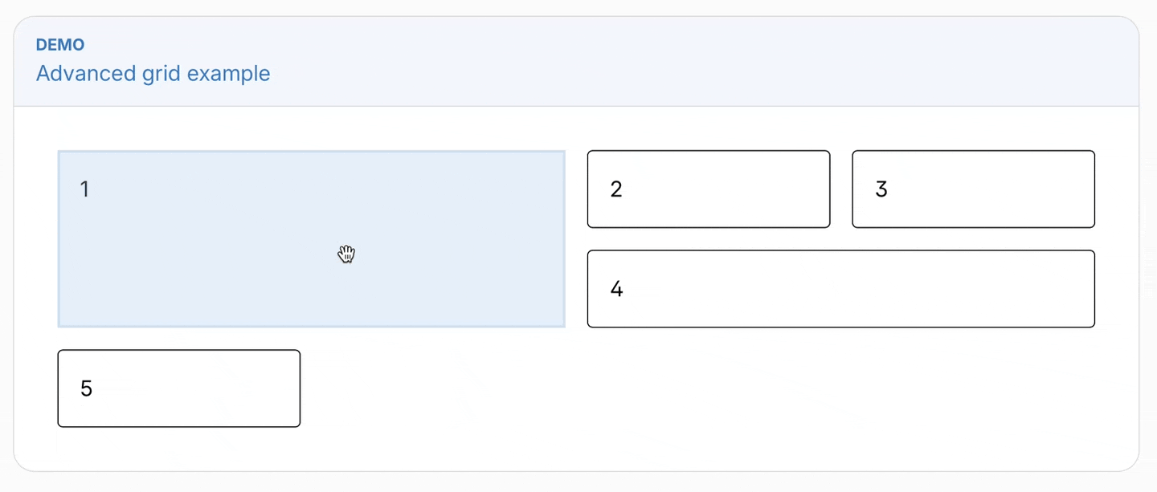Click the box numbered 3
The image size is (1157, 492).
point(973,189)
